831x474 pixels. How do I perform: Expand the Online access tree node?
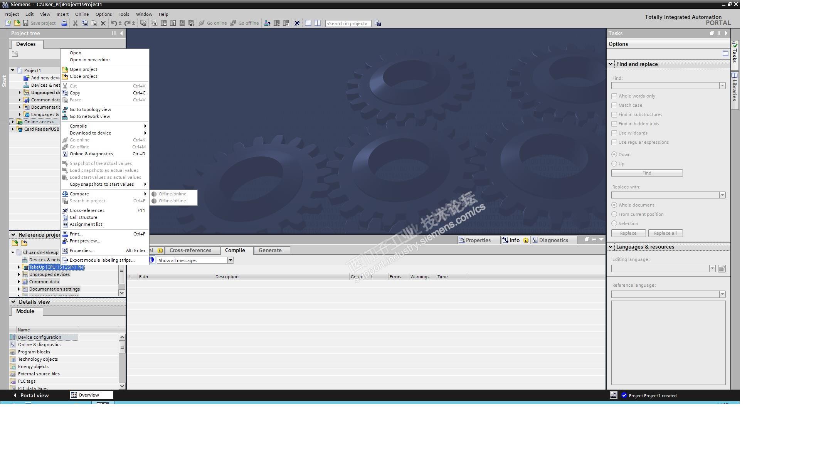pyautogui.click(x=13, y=122)
